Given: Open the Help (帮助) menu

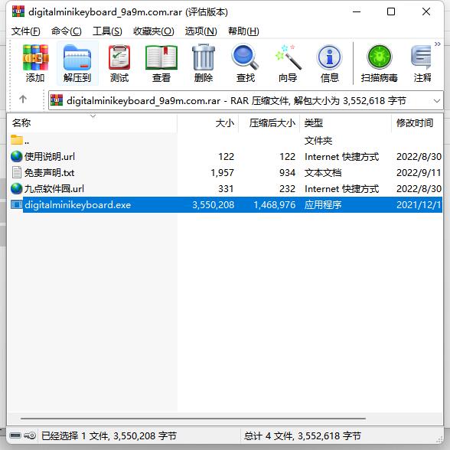Looking at the screenshot, I should pos(243,31).
